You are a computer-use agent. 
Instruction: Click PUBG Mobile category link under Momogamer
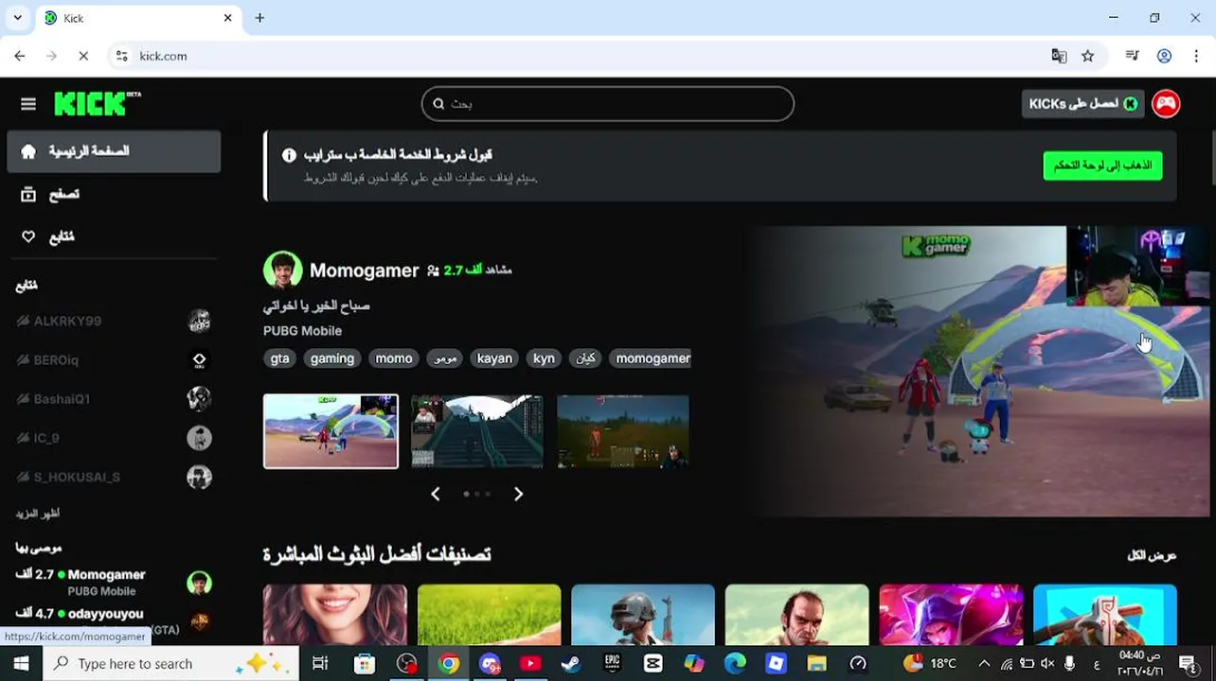coord(302,331)
